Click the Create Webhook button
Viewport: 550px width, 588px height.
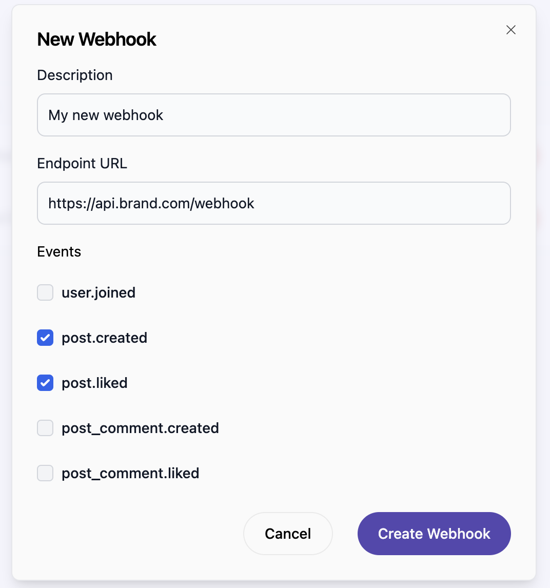[x=434, y=534]
